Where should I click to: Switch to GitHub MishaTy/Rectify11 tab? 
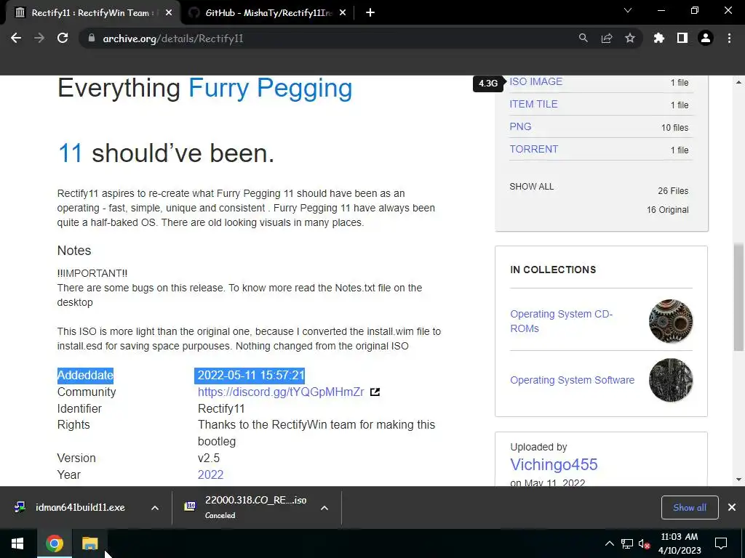click(268, 13)
